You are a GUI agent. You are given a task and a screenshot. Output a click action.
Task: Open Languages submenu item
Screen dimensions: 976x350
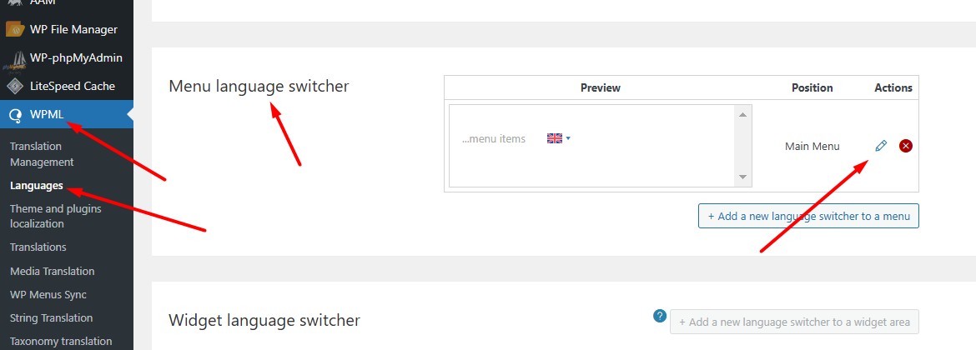(37, 185)
